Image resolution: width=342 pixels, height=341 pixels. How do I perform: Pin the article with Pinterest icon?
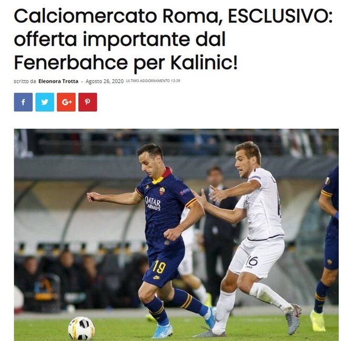point(88,102)
